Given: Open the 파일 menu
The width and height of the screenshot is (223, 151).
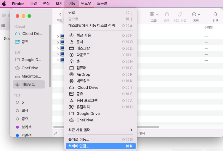Looking at the screenshot, I should (x=33, y=4).
